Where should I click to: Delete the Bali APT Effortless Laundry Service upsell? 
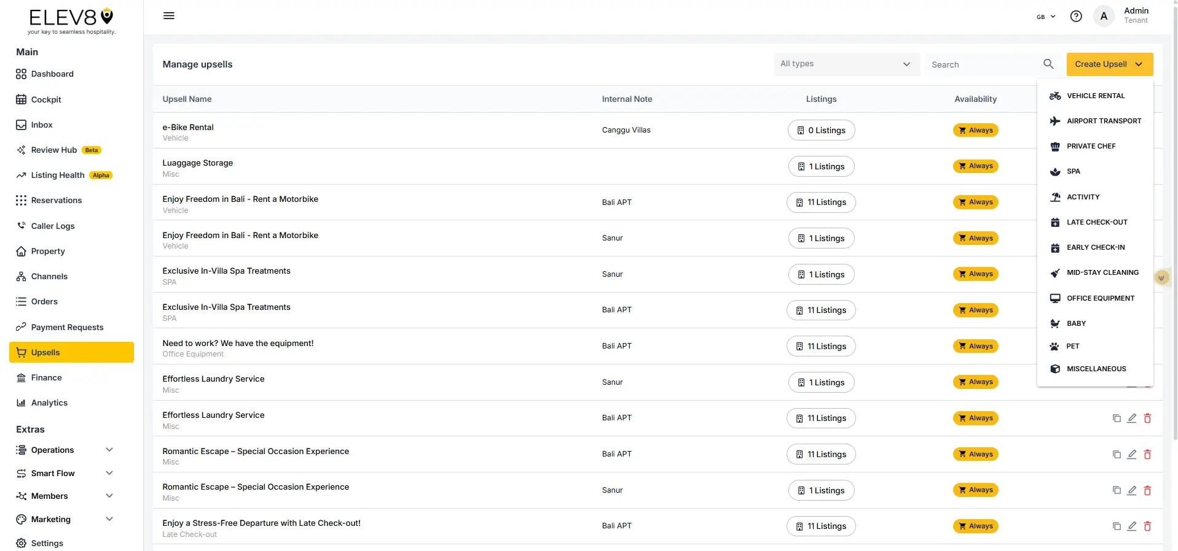[1147, 418]
